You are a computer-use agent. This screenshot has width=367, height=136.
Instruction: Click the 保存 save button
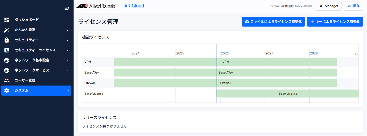(353, 6)
